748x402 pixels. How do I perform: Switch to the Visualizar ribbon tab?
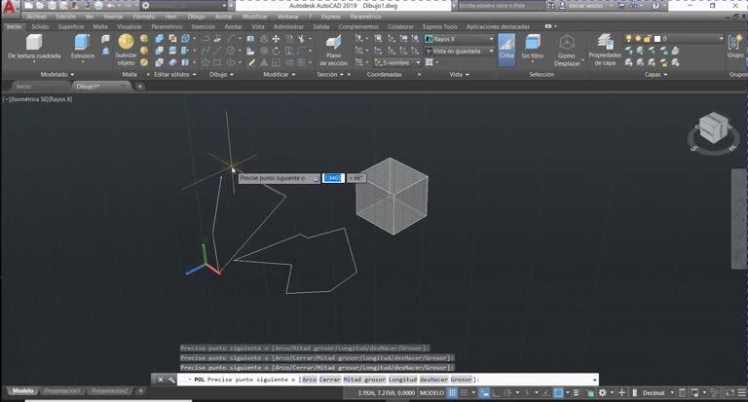(130, 26)
